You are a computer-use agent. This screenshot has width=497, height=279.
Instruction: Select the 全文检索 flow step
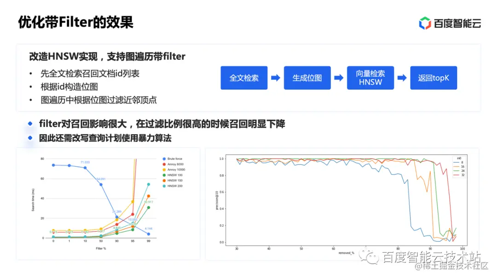tap(244, 78)
